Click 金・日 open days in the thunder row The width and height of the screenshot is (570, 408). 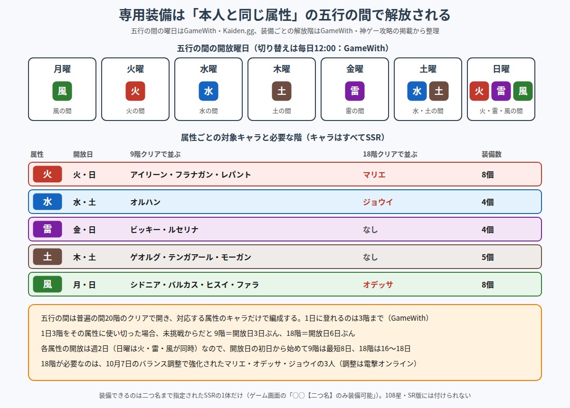[x=85, y=230]
